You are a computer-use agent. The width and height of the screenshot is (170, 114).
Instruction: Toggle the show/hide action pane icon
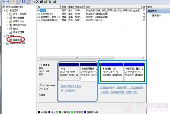coord(28,2)
